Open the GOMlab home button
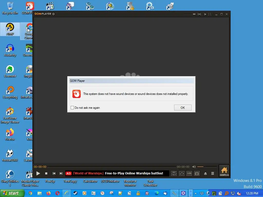Screen dimensions: 263x197 click(224, 171)
